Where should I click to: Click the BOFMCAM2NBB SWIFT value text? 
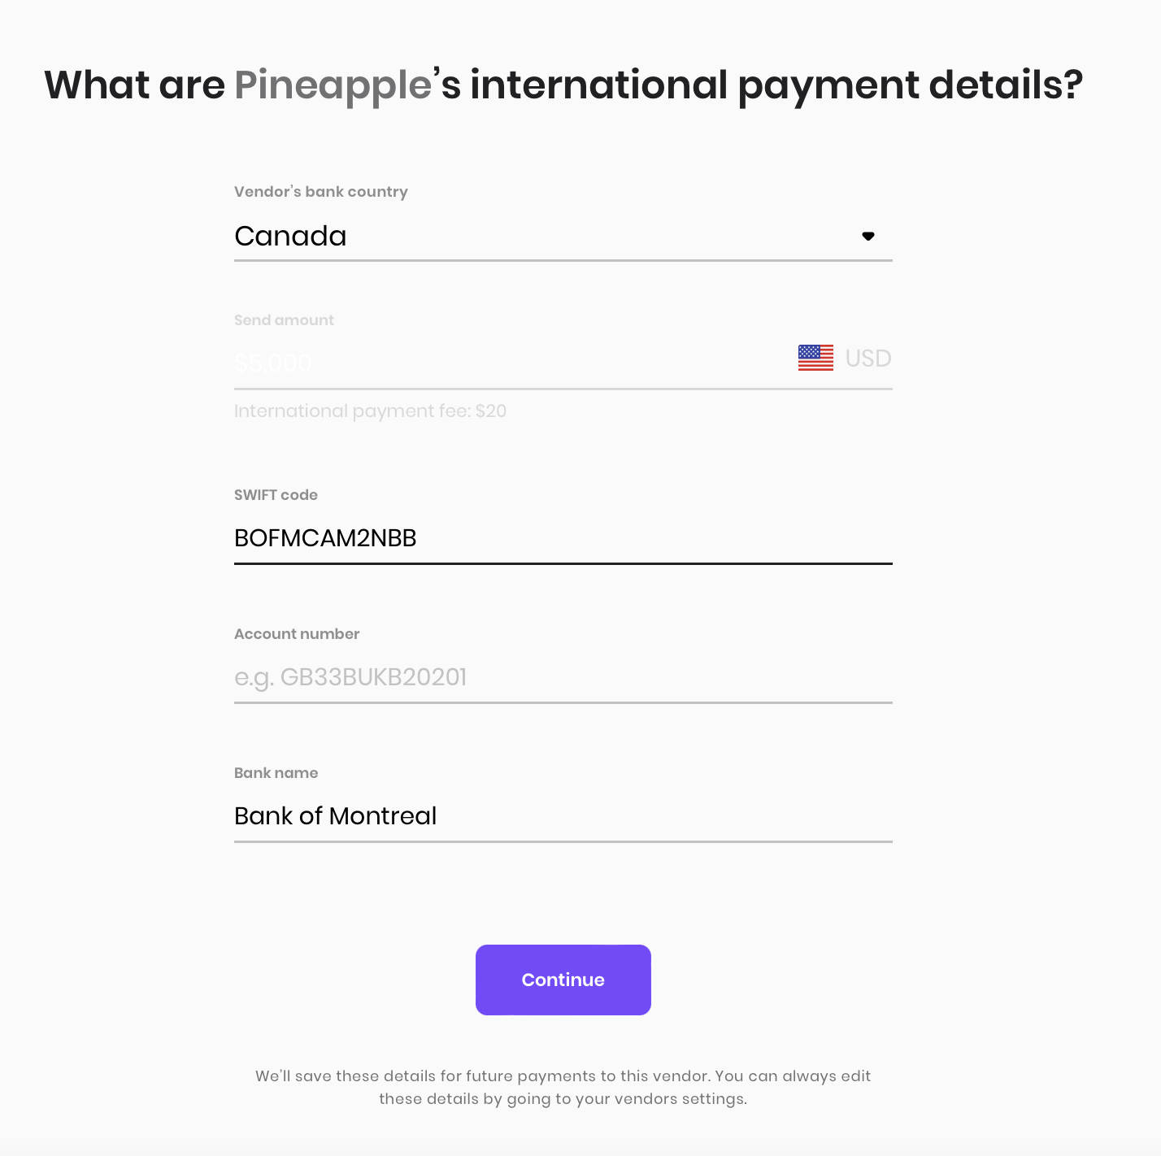tap(325, 538)
